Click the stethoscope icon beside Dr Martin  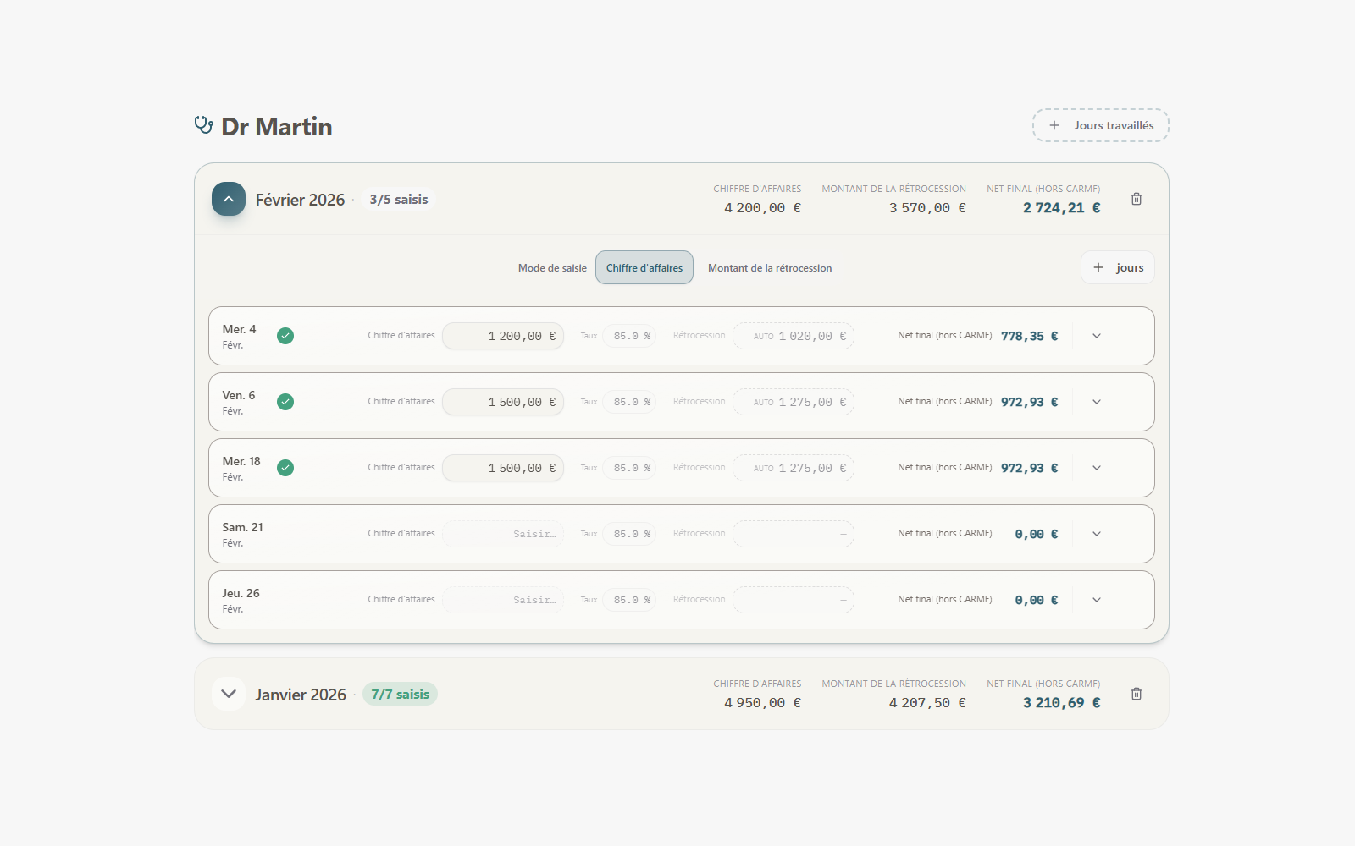(x=203, y=125)
